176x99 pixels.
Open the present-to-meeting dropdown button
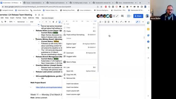[129, 16]
